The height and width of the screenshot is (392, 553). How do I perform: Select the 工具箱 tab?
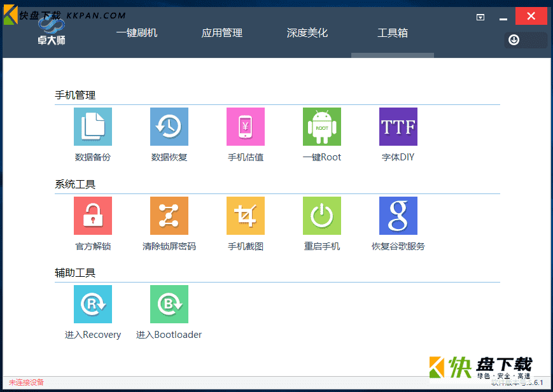click(x=393, y=33)
